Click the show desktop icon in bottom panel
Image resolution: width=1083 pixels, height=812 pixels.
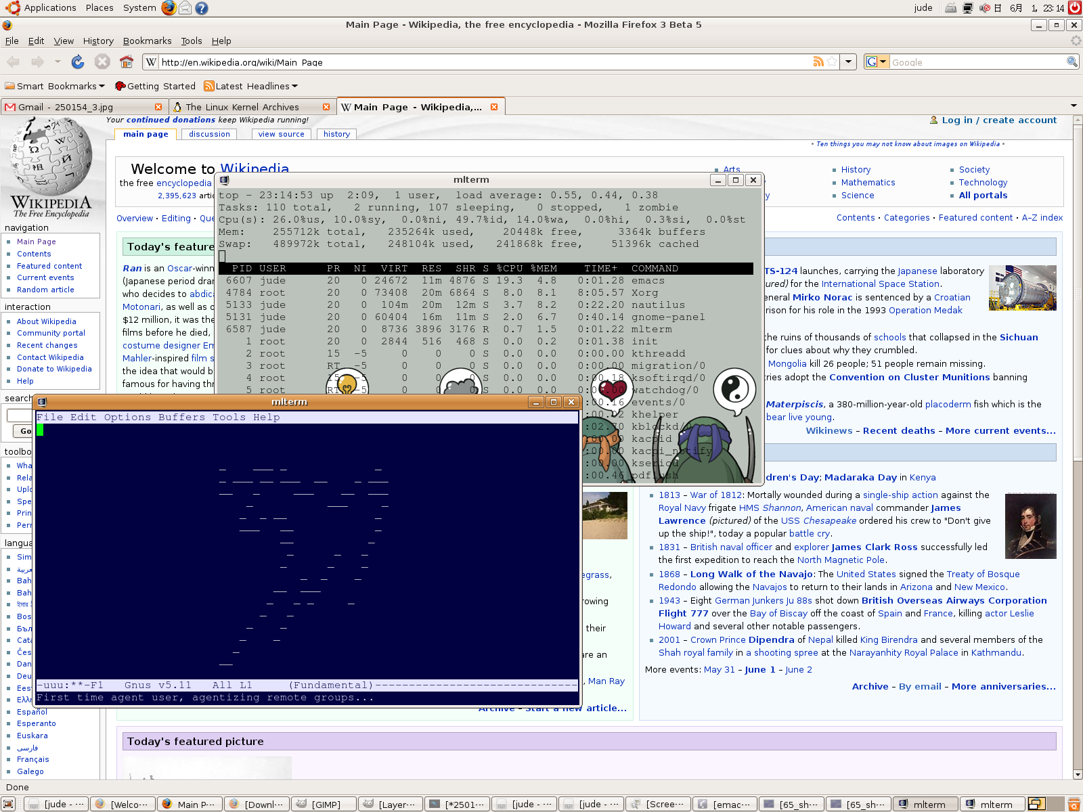[x=9, y=804]
